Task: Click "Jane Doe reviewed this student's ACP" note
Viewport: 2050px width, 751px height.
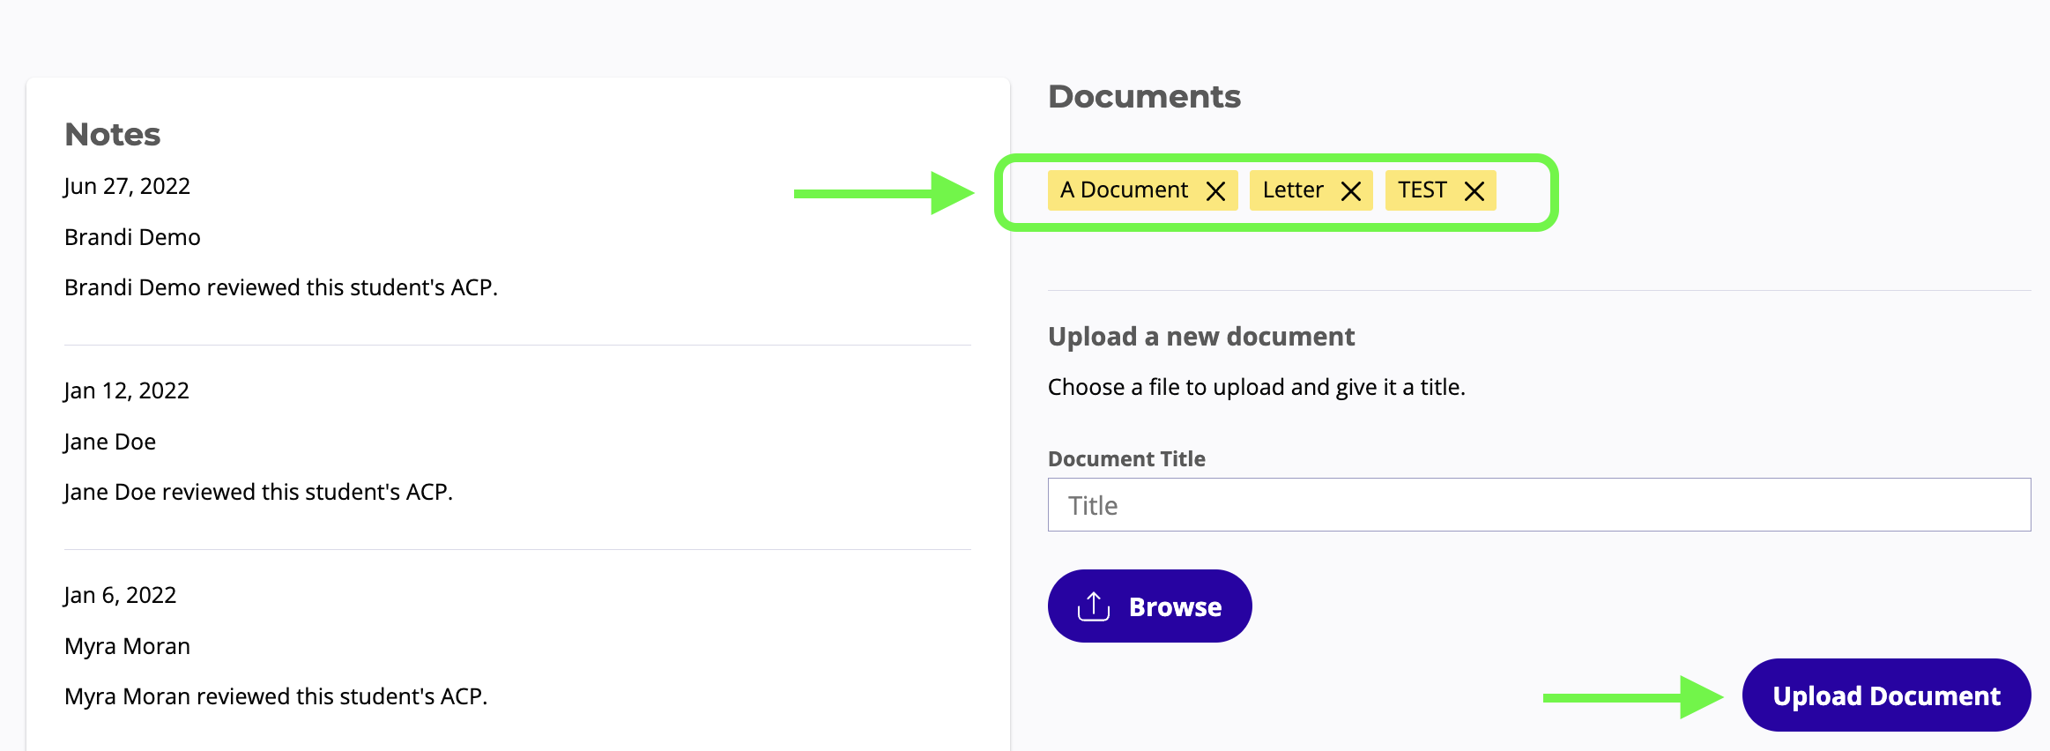Action: click(x=258, y=492)
